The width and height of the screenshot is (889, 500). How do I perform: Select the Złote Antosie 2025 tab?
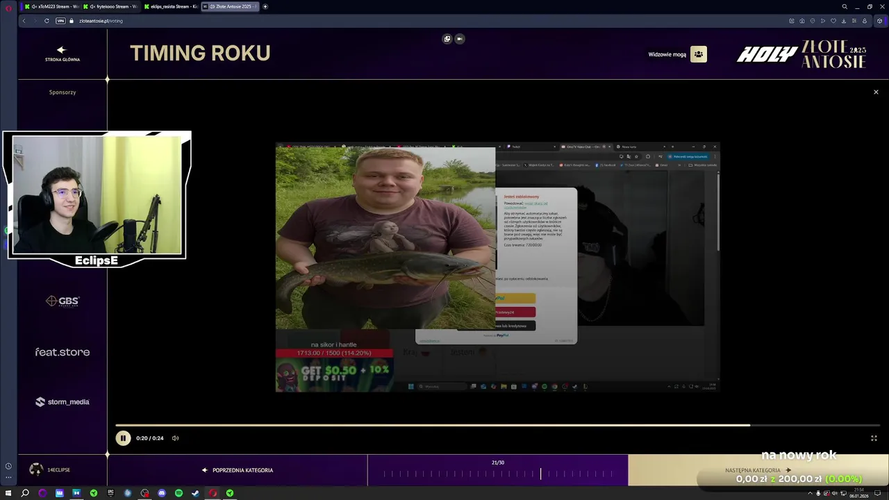[x=230, y=6]
